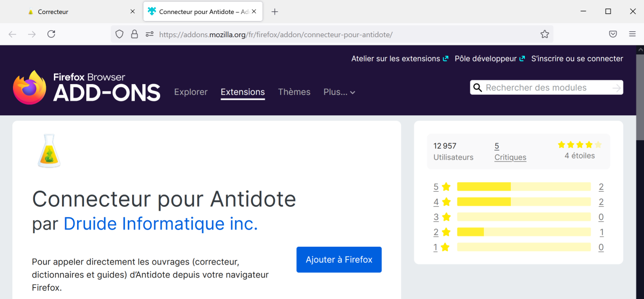The width and height of the screenshot is (644, 299).
Task: Open the Critiques reviews link
Action: click(x=510, y=157)
